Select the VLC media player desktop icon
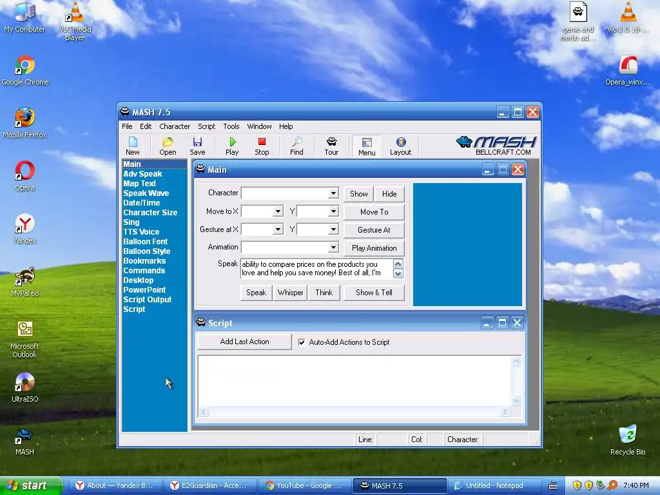Viewport: 660px width, 495px height. 75,21
